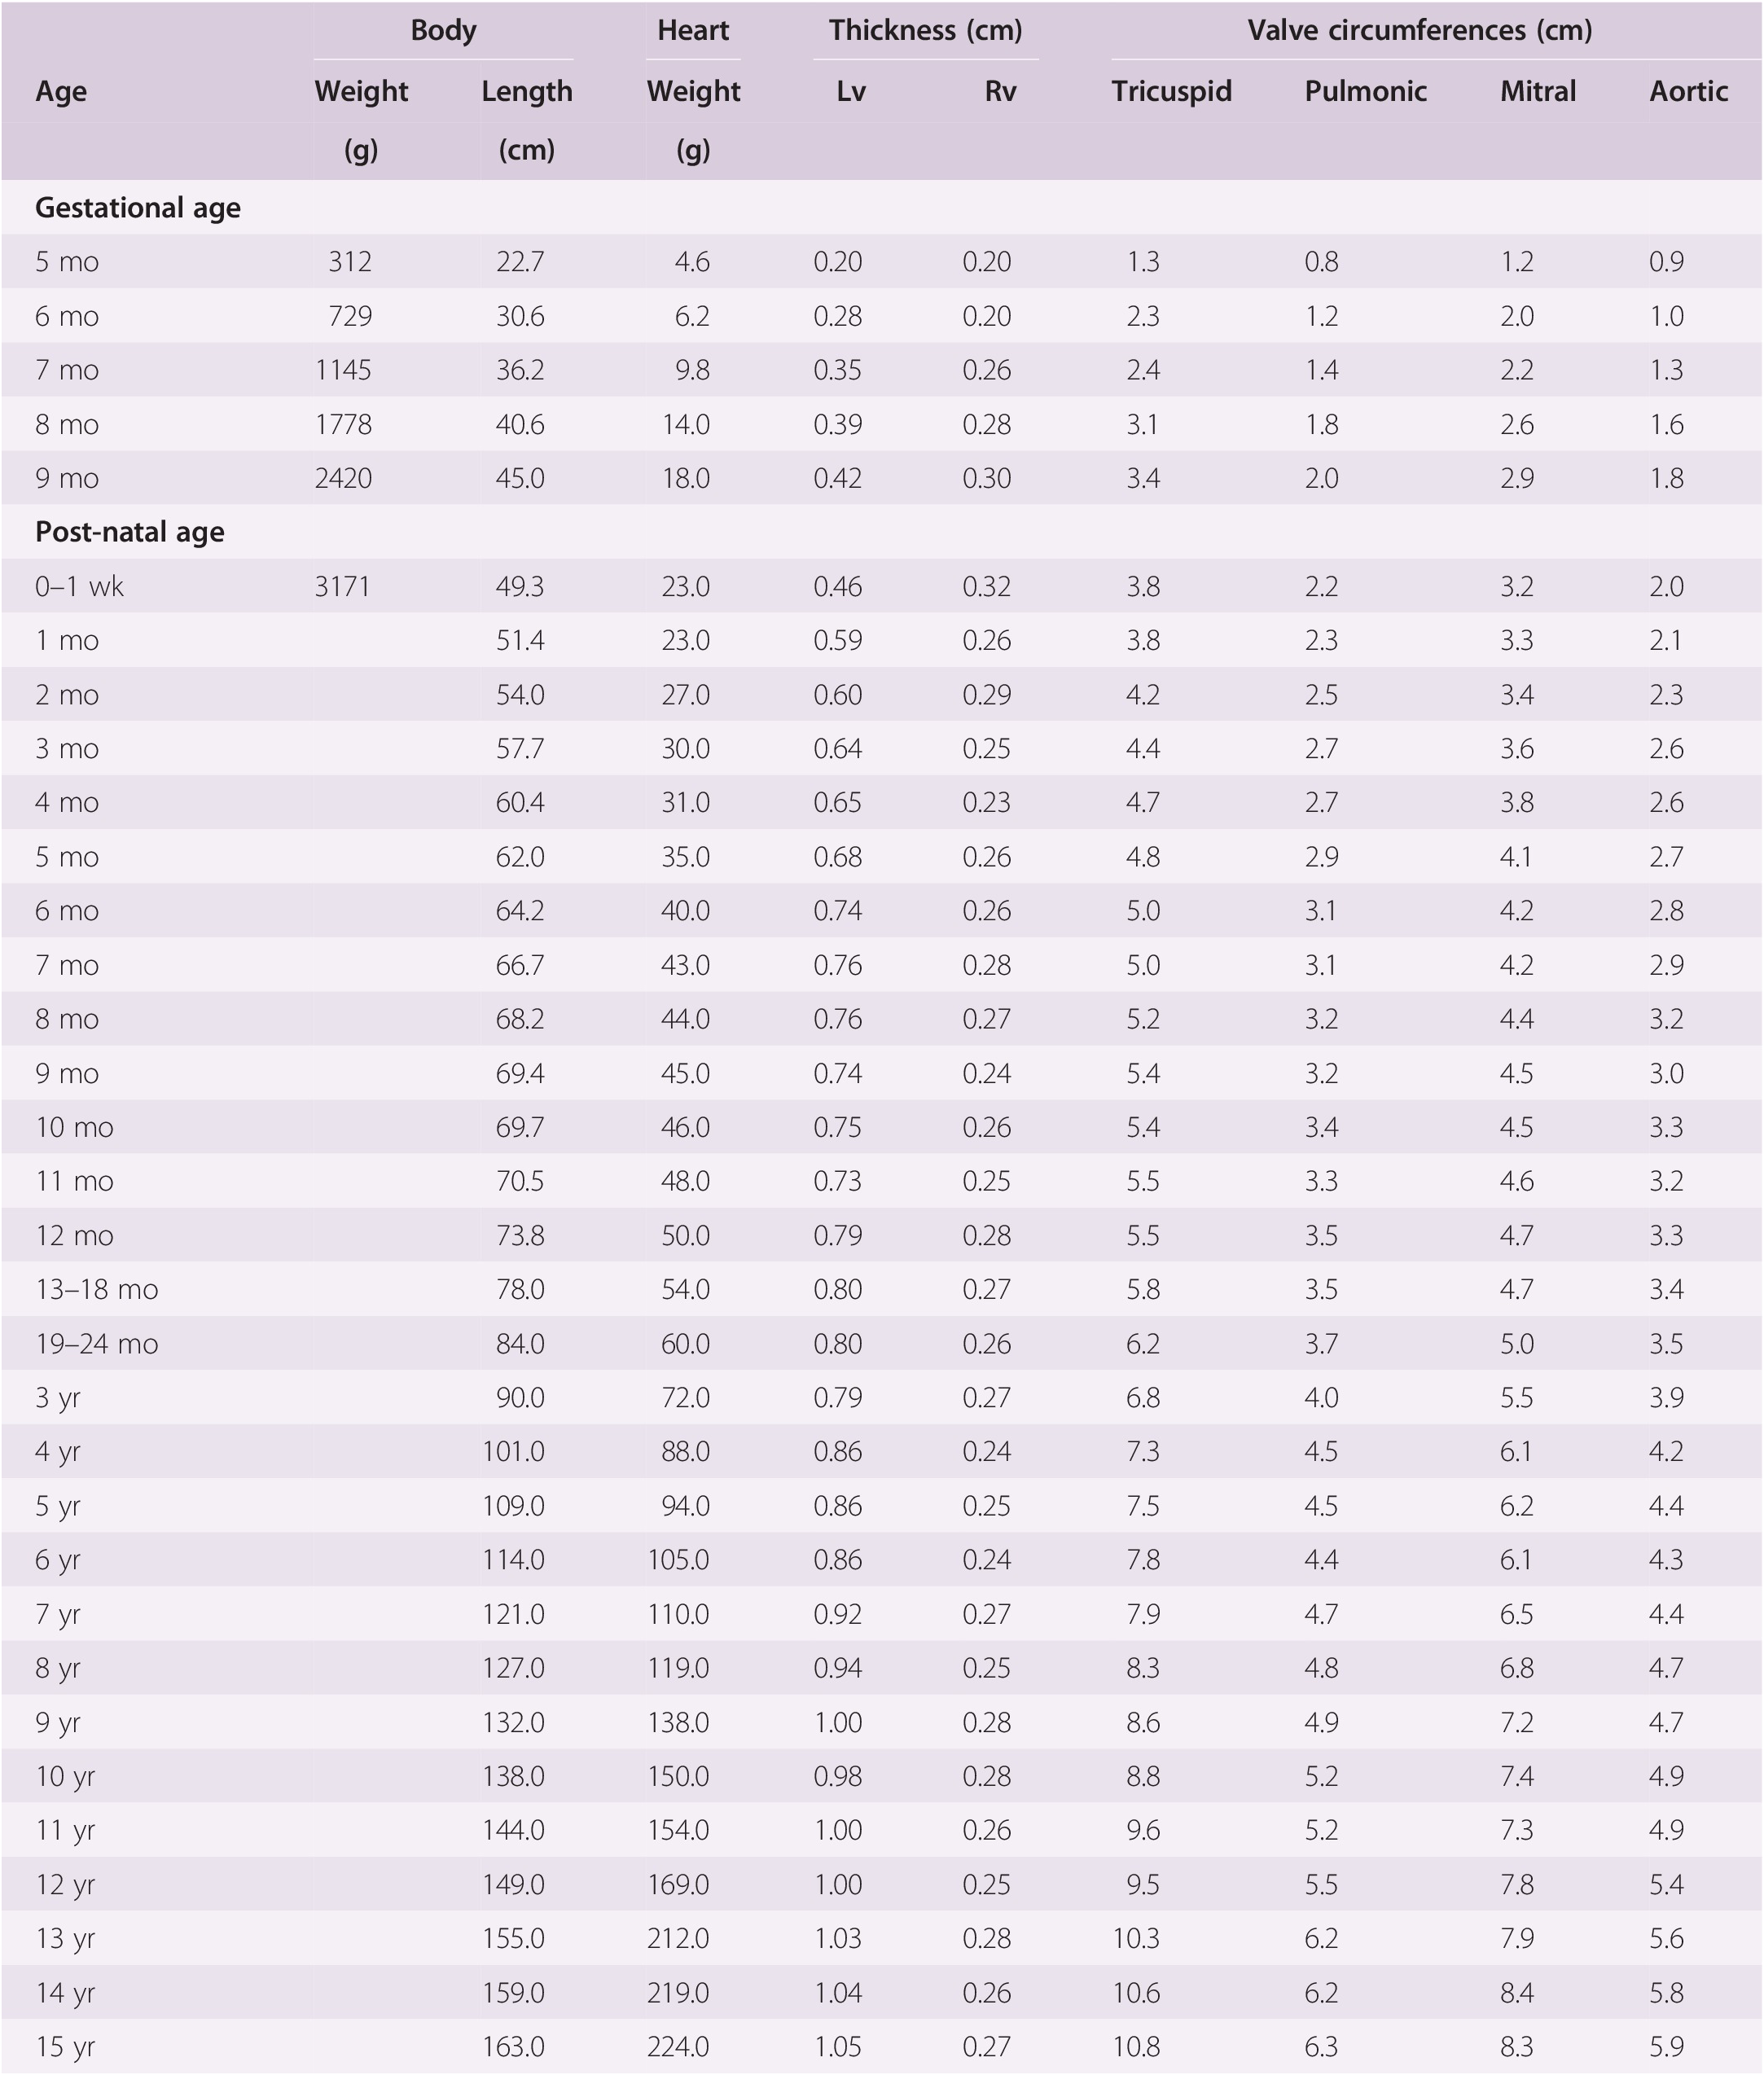Click the Rv column header
The image size is (1764, 2075).
[x=1000, y=91]
